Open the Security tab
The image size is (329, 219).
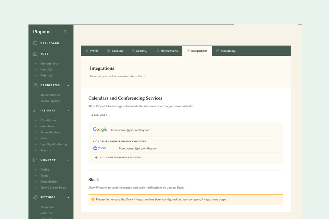(139, 51)
